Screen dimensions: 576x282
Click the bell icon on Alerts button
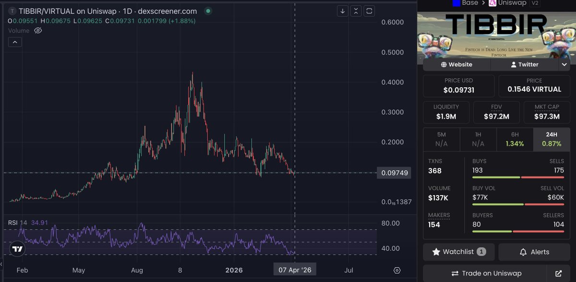(x=523, y=252)
